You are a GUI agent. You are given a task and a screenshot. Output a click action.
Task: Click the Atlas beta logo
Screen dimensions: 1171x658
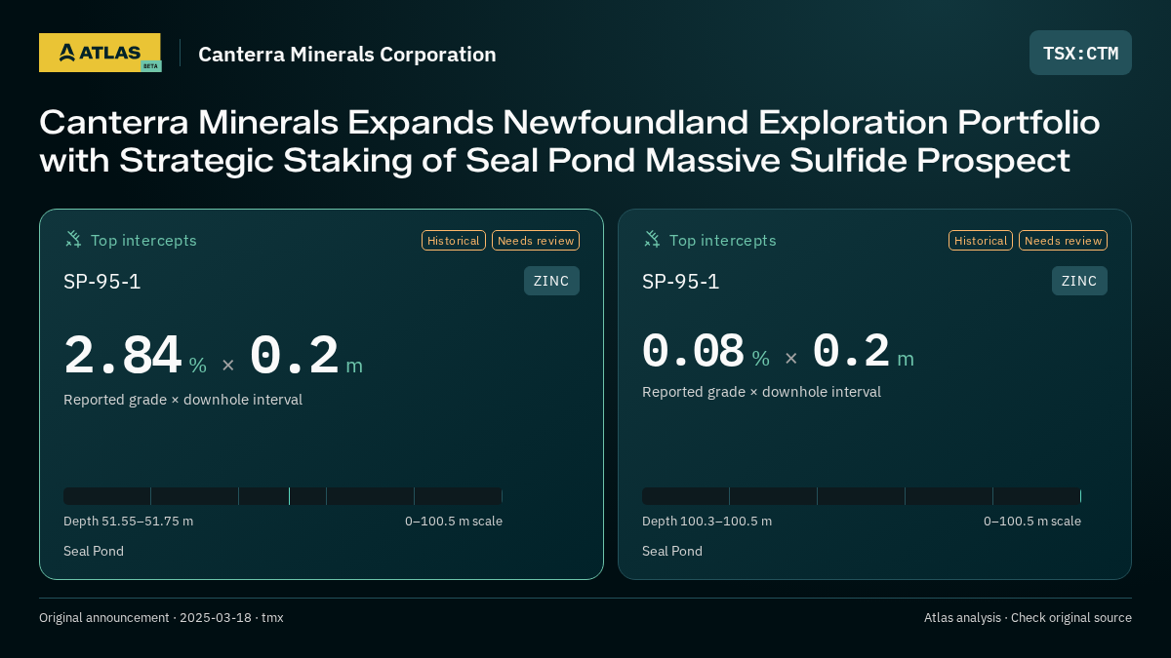point(100,53)
